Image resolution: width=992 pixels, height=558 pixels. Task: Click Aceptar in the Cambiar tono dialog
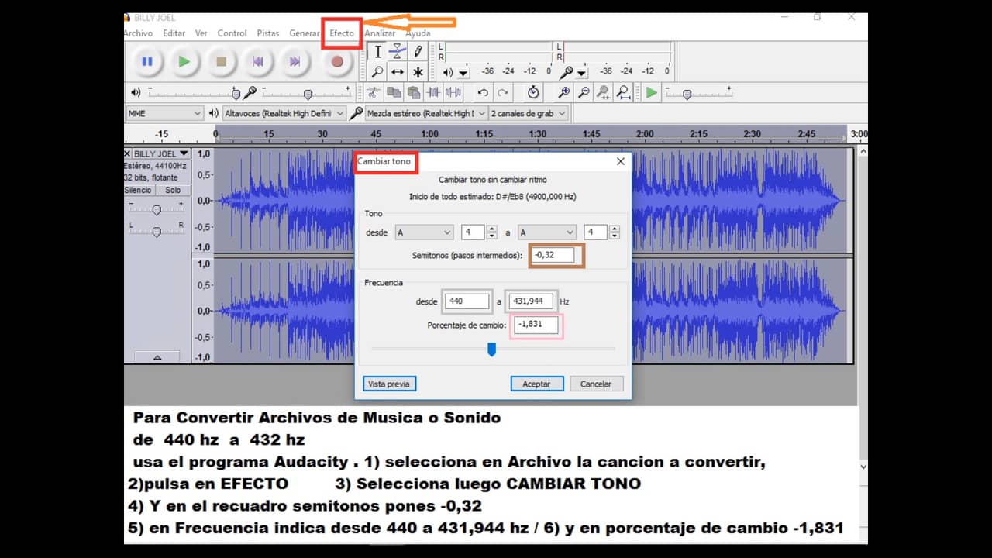pos(536,384)
